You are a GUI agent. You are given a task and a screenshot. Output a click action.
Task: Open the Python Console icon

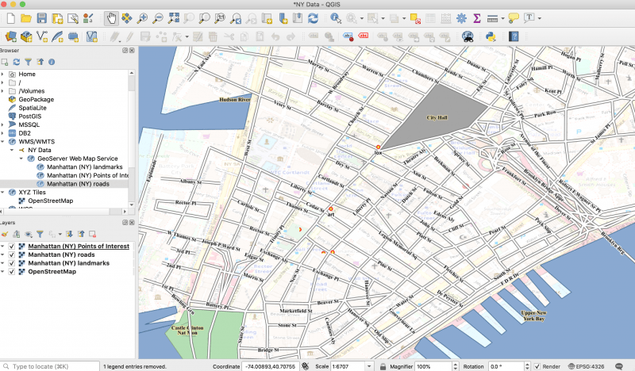(x=491, y=36)
